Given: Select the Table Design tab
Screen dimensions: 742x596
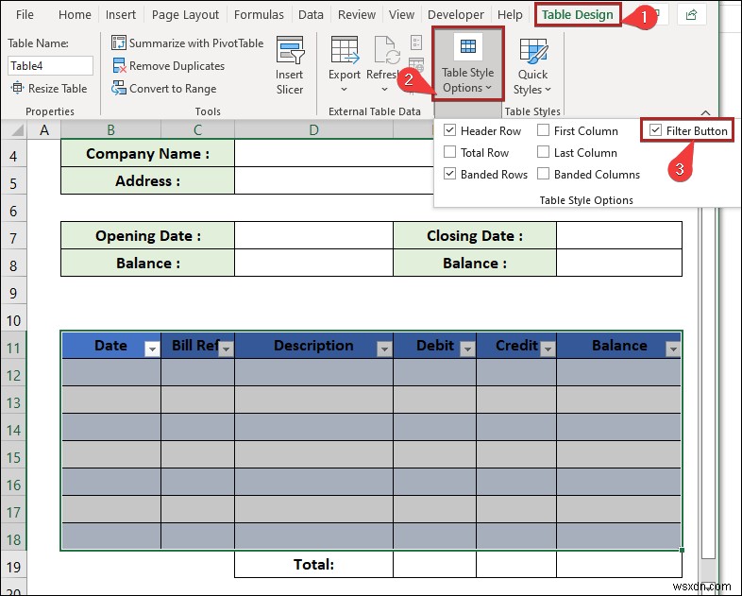Looking at the screenshot, I should (578, 15).
